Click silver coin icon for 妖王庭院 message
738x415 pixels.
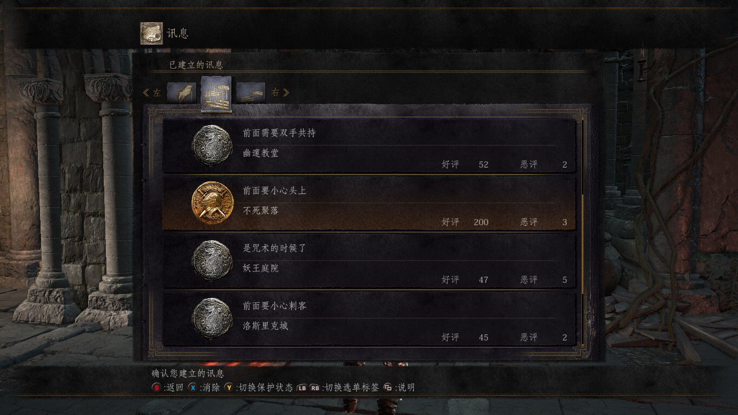point(212,261)
